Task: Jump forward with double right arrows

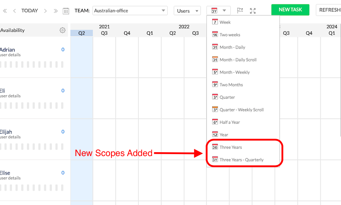Action: point(56,11)
